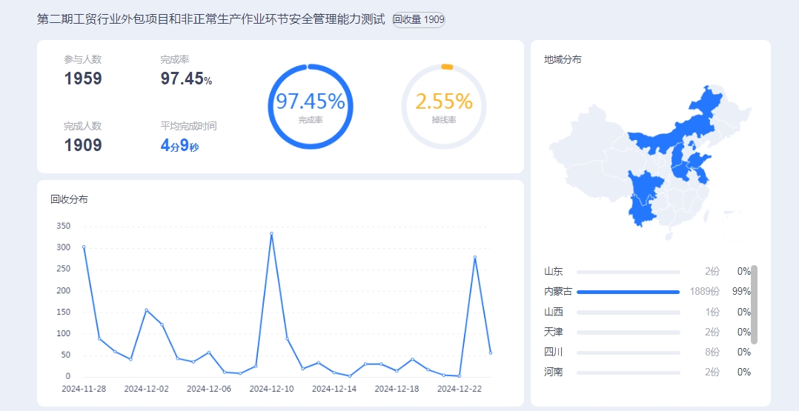The width and height of the screenshot is (799, 411).
Task: Click the 参与人数 value 1959
Action: (x=83, y=79)
